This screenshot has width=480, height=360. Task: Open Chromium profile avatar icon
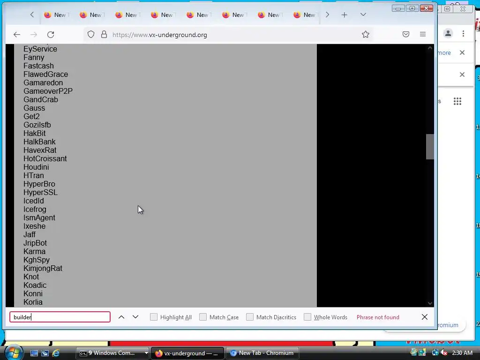tap(448, 33)
